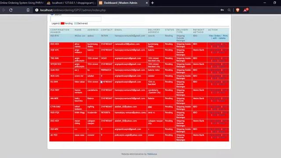This screenshot has width=281, height=158.
Task: Select confirmation number GLM-VOJ
Action: (55, 70)
